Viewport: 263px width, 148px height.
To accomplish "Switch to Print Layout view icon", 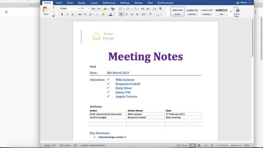I will 192,145.
